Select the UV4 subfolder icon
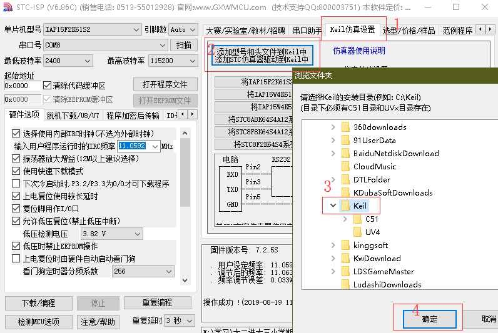 click(358, 232)
